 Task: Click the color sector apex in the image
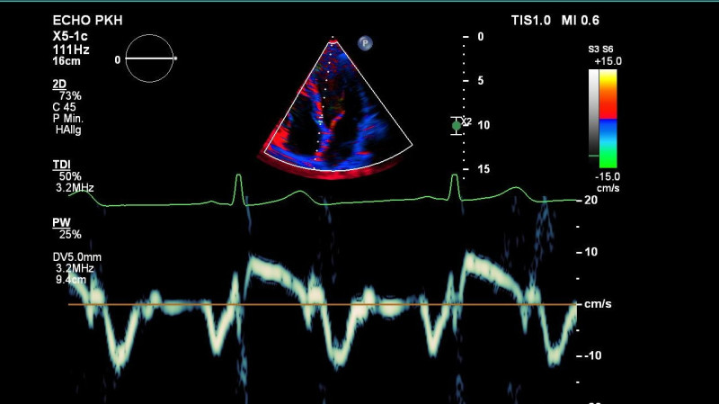point(333,41)
